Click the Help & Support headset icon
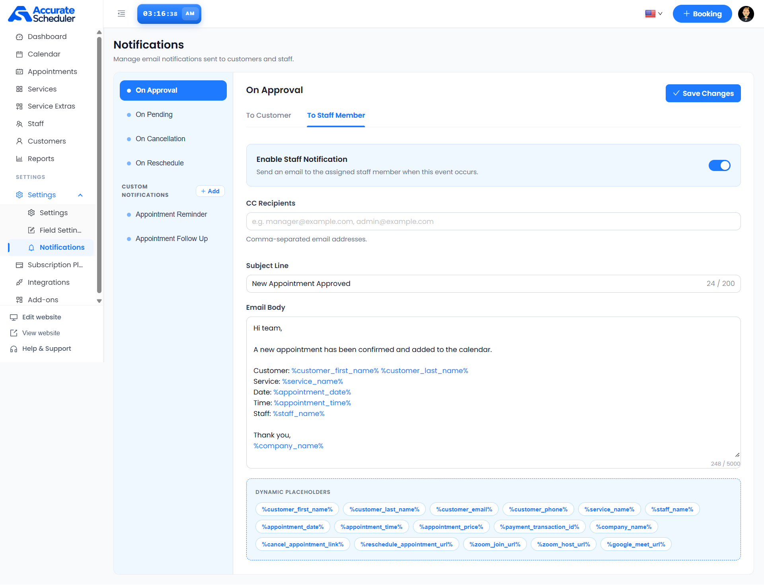 click(x=14, y=349)
